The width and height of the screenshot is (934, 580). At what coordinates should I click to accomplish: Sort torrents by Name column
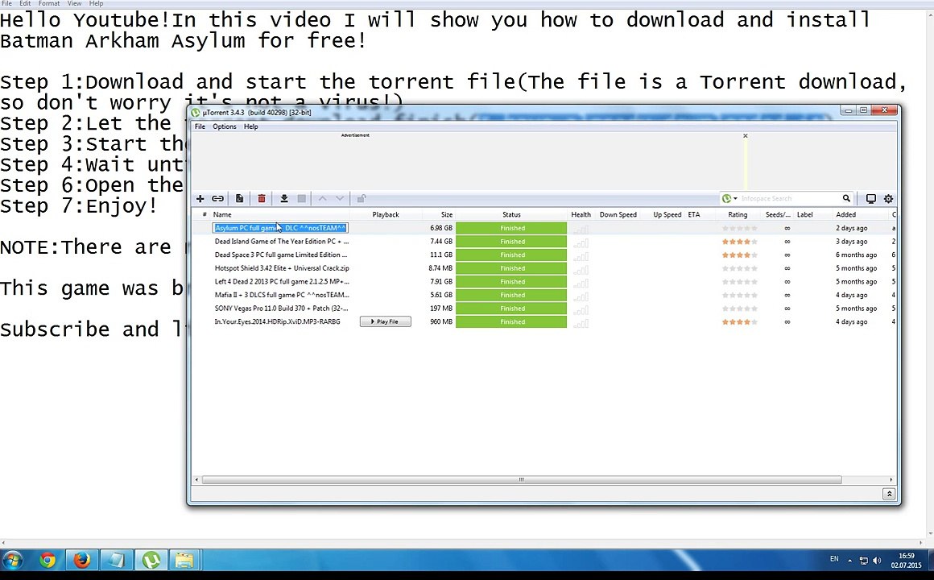tap(222, 214)
